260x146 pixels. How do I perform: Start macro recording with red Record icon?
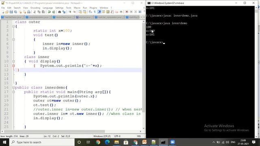(127, 12)
